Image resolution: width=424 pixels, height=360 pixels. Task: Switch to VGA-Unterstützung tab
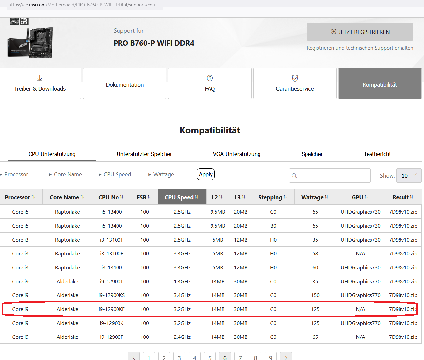[237, 154]
